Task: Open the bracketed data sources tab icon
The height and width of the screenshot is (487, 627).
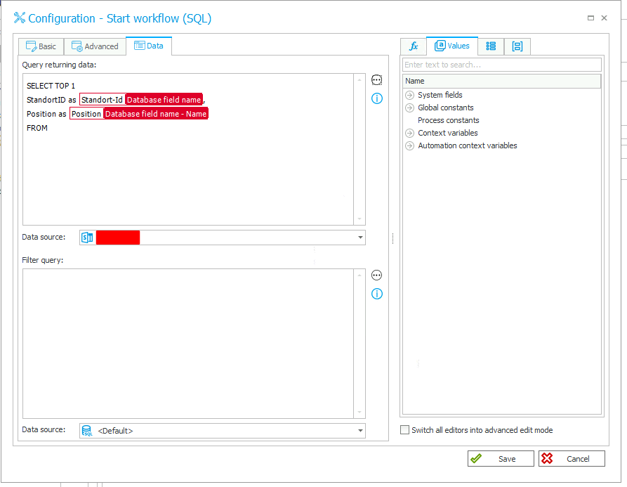Action: pyautogui.click(x=517, y=46)
